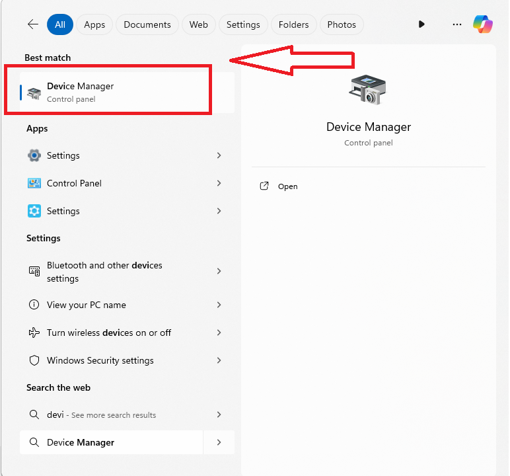Click the blue Settings app icon
This screenshot has height=476, width=510.
[34, 211]
